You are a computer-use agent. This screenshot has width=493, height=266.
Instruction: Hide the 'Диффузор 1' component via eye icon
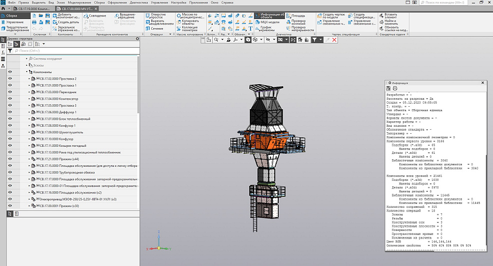tap(10, 113)
